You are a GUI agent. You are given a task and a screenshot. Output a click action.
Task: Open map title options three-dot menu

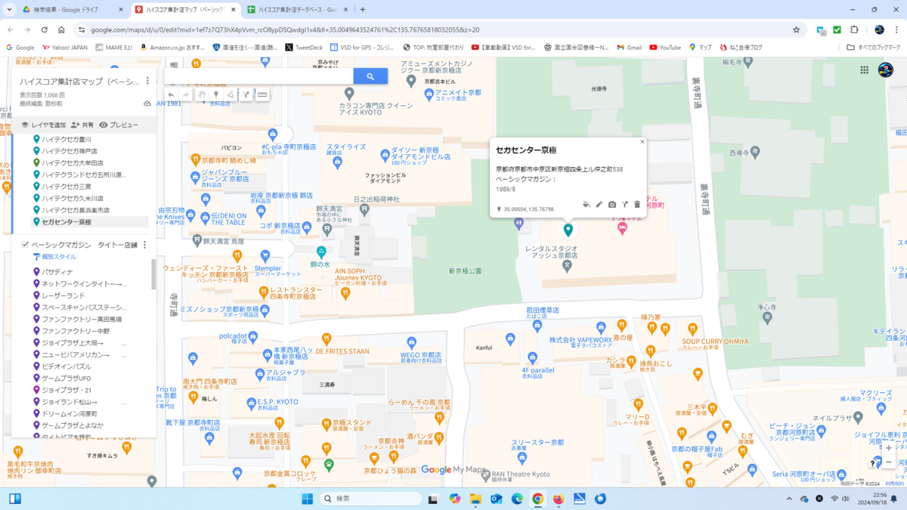(147, 81)
